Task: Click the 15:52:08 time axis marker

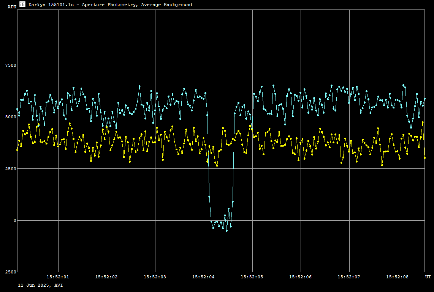Action: coord(398,277)
